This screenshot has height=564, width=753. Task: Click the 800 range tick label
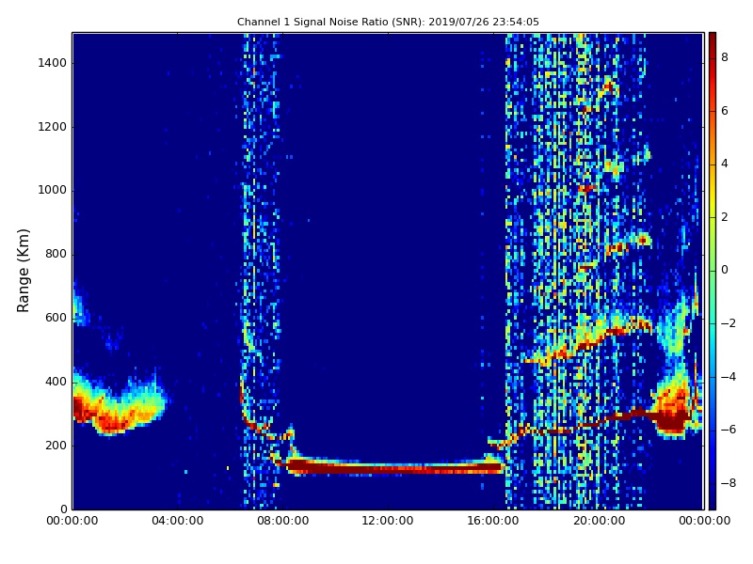coord(56,254)
